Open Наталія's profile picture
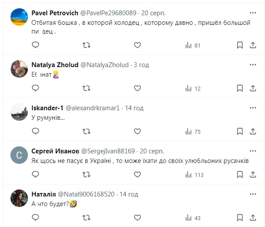The width and height of the screenshot is (265, 227). [19, 198]
